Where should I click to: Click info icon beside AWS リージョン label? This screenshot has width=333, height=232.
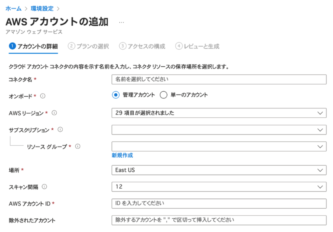(x=54, y=113)
